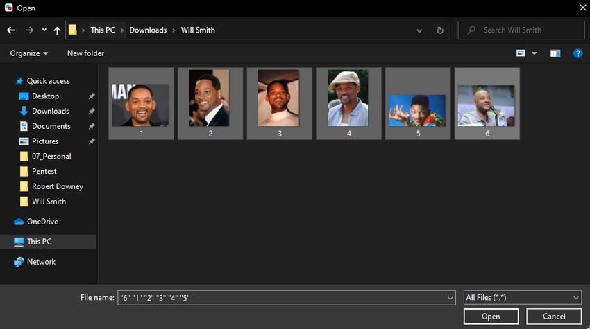Select image thumbnail 2
This screenshot has width=590, height=329.
click(x=210, y=104)
